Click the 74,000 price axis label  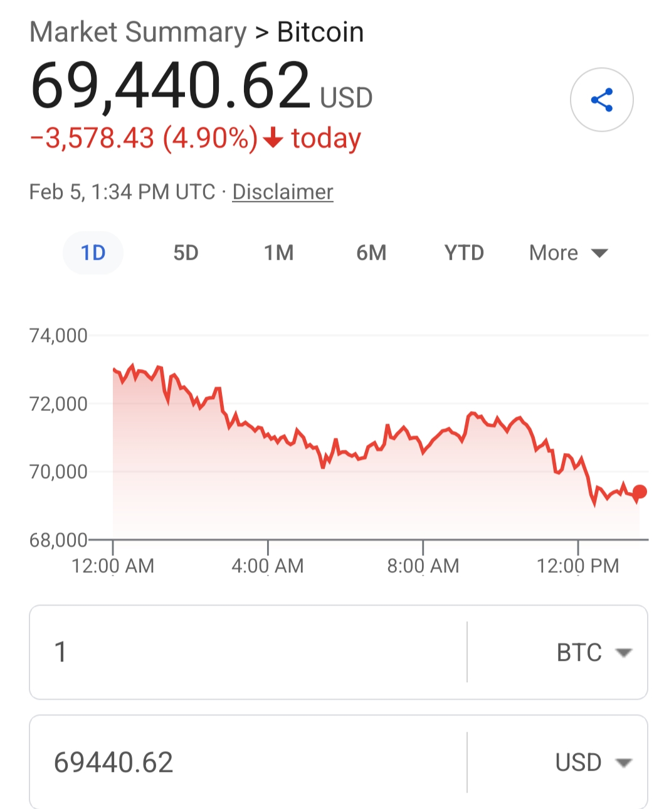(x=58, y=336)
